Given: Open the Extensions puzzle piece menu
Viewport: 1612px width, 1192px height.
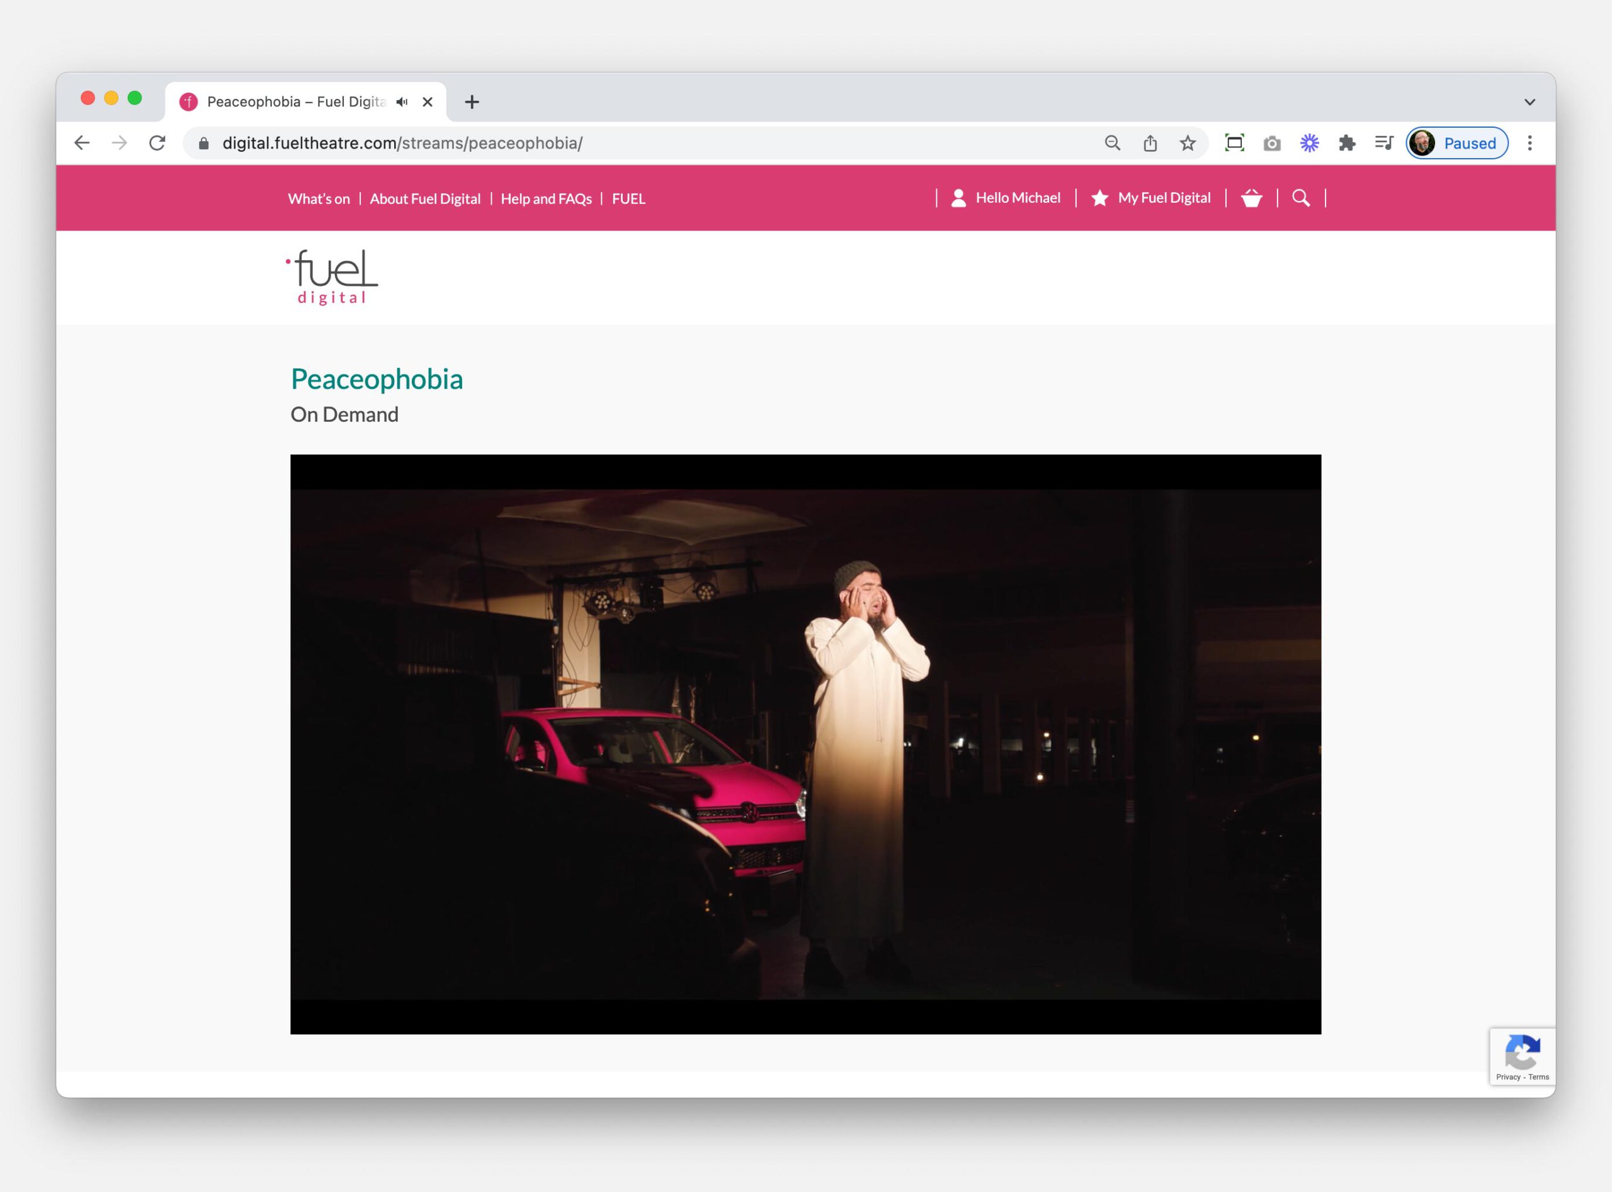Looking at the screenshot, I should pyautogui.click(x=1347, y=143).
